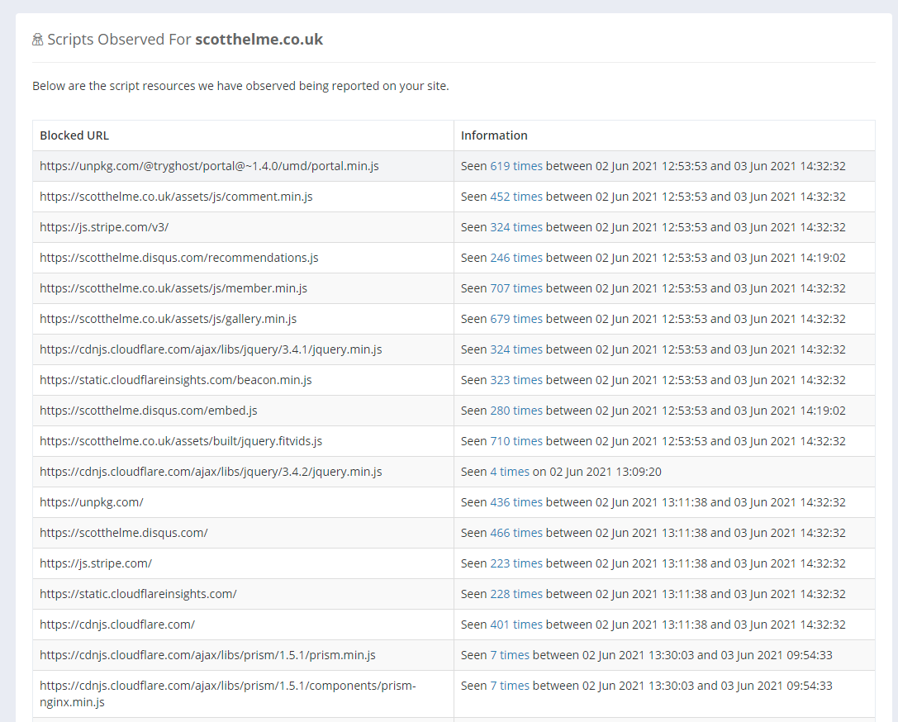Open 223 times link in https://js.stripe.com/ row
The height and width of the screenshot is (722, 898).
(x=516, y=563)
